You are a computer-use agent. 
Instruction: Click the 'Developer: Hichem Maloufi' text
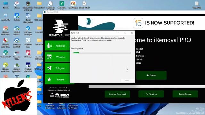(x=59, y=90)
